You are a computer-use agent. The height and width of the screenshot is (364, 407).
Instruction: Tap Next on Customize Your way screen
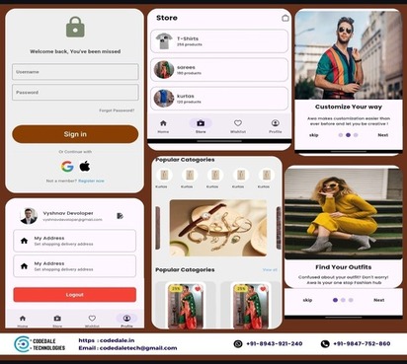point(382,135)
